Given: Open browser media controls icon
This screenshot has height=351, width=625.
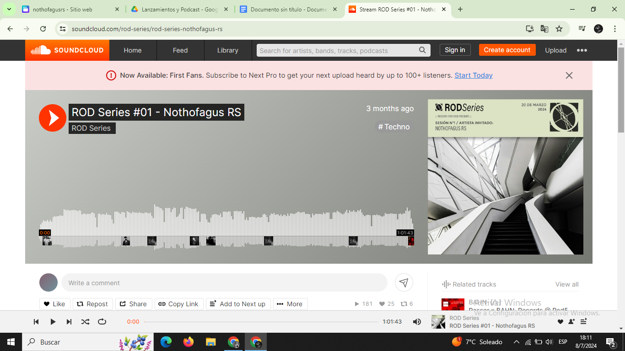Looking at the screenshot, I should (582, 29).
